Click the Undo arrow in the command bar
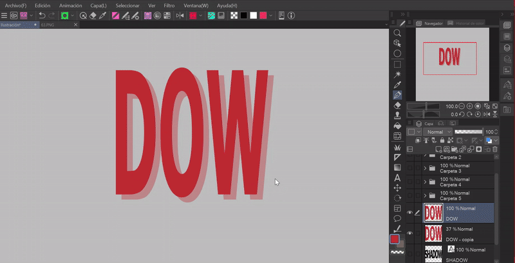This screenshot has height=263, width=515. tap(42, 15)
